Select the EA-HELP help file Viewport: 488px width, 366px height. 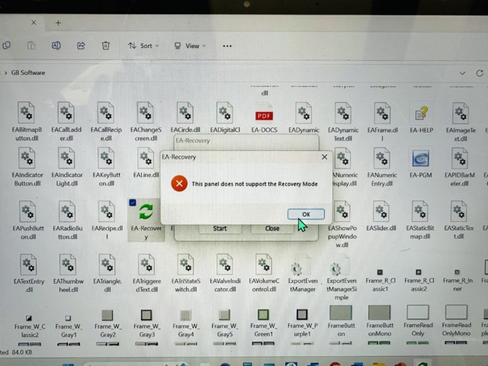click(x=422, y=119)
